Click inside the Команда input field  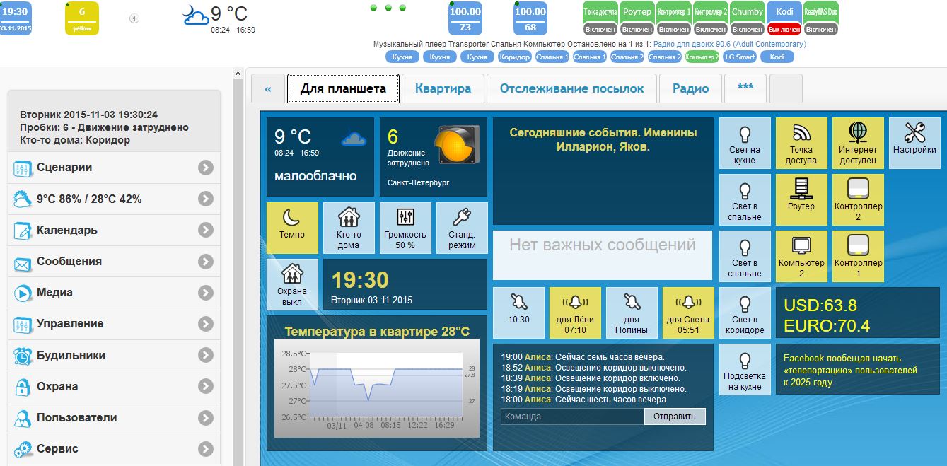(x=569, y=416)
